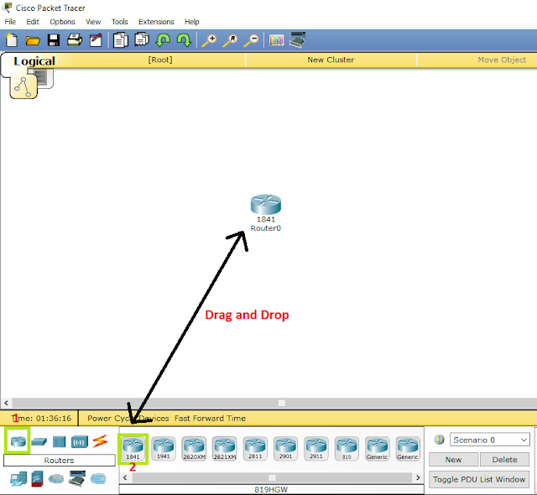Select the End Devices category icon

coord(18,479)
